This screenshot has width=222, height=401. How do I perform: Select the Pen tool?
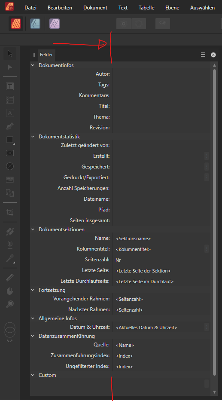tap(10, 126)
